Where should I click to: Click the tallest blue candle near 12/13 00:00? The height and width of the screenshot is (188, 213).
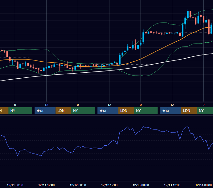point(143,37)
